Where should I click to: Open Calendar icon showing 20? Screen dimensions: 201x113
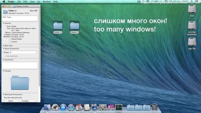coord(79,107)
